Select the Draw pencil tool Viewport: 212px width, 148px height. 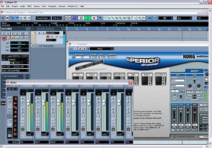click(x=132, y=18)
